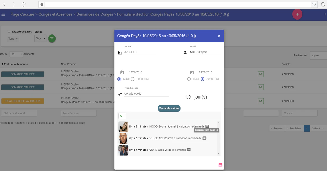The height and width of the screenshot is (171, 327).
Task: Go to Congés et Absences breadcrumb
Action: coord(55,14)
